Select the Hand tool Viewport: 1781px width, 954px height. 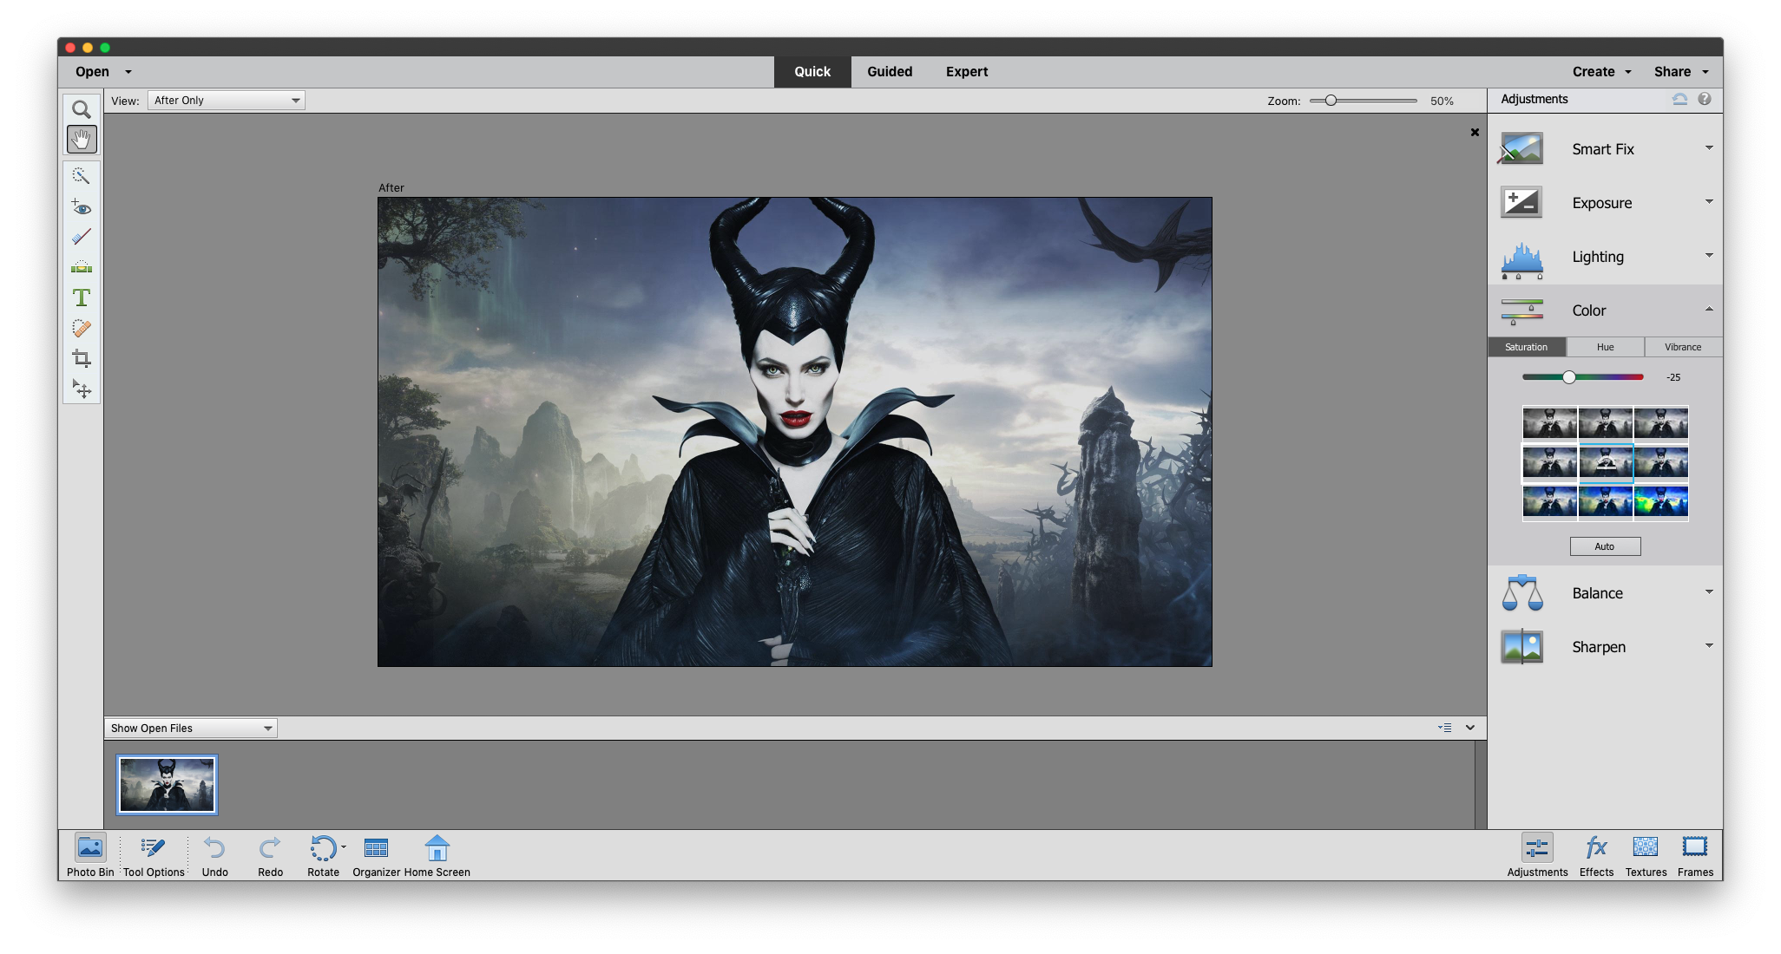click(x=81, y=139)
